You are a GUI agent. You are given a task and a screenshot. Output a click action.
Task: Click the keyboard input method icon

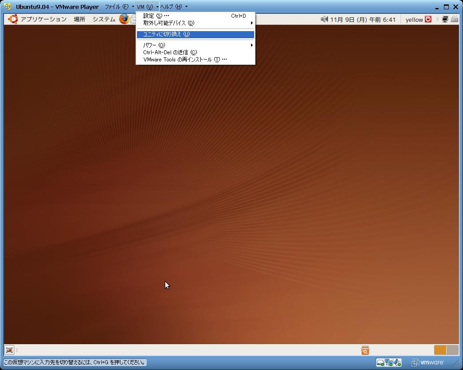pyautogui.click(x=455, y=19)
